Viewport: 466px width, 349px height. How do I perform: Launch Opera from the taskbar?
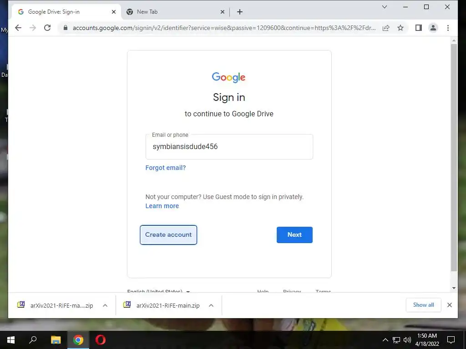(101, 340)
